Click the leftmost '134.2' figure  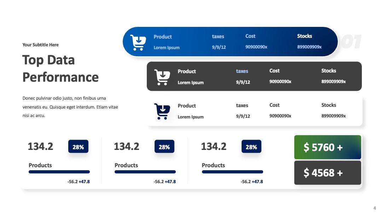[40, 147]
